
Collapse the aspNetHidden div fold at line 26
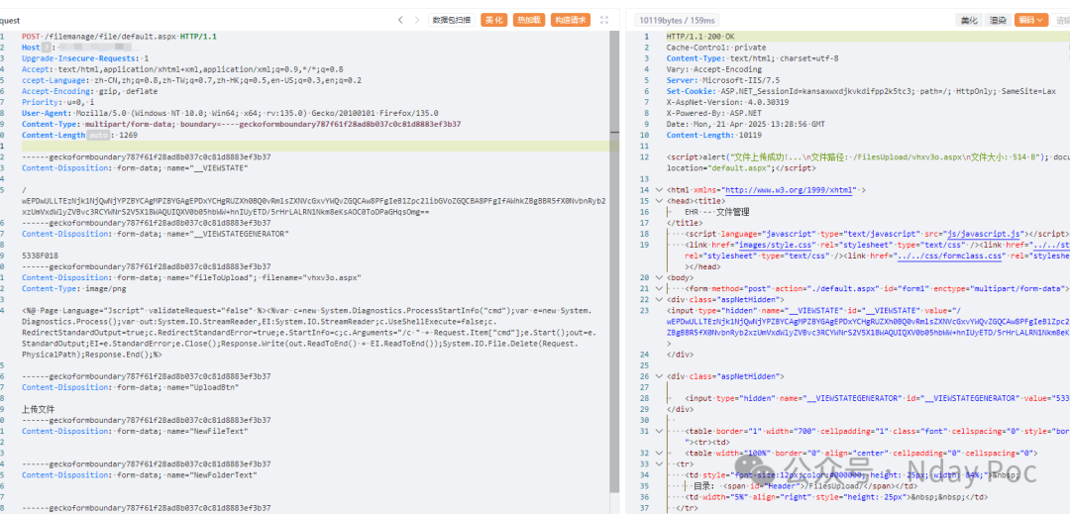click(658, 376)
